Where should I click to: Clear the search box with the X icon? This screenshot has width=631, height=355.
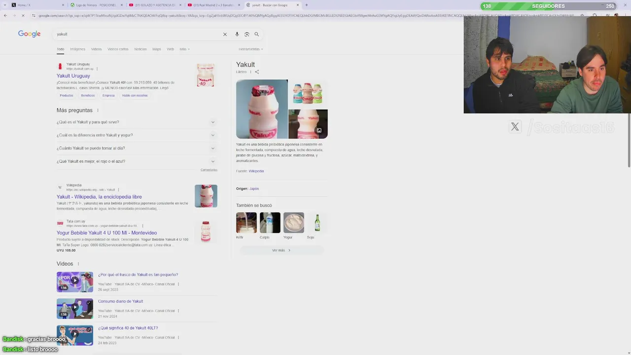point(225,34)
